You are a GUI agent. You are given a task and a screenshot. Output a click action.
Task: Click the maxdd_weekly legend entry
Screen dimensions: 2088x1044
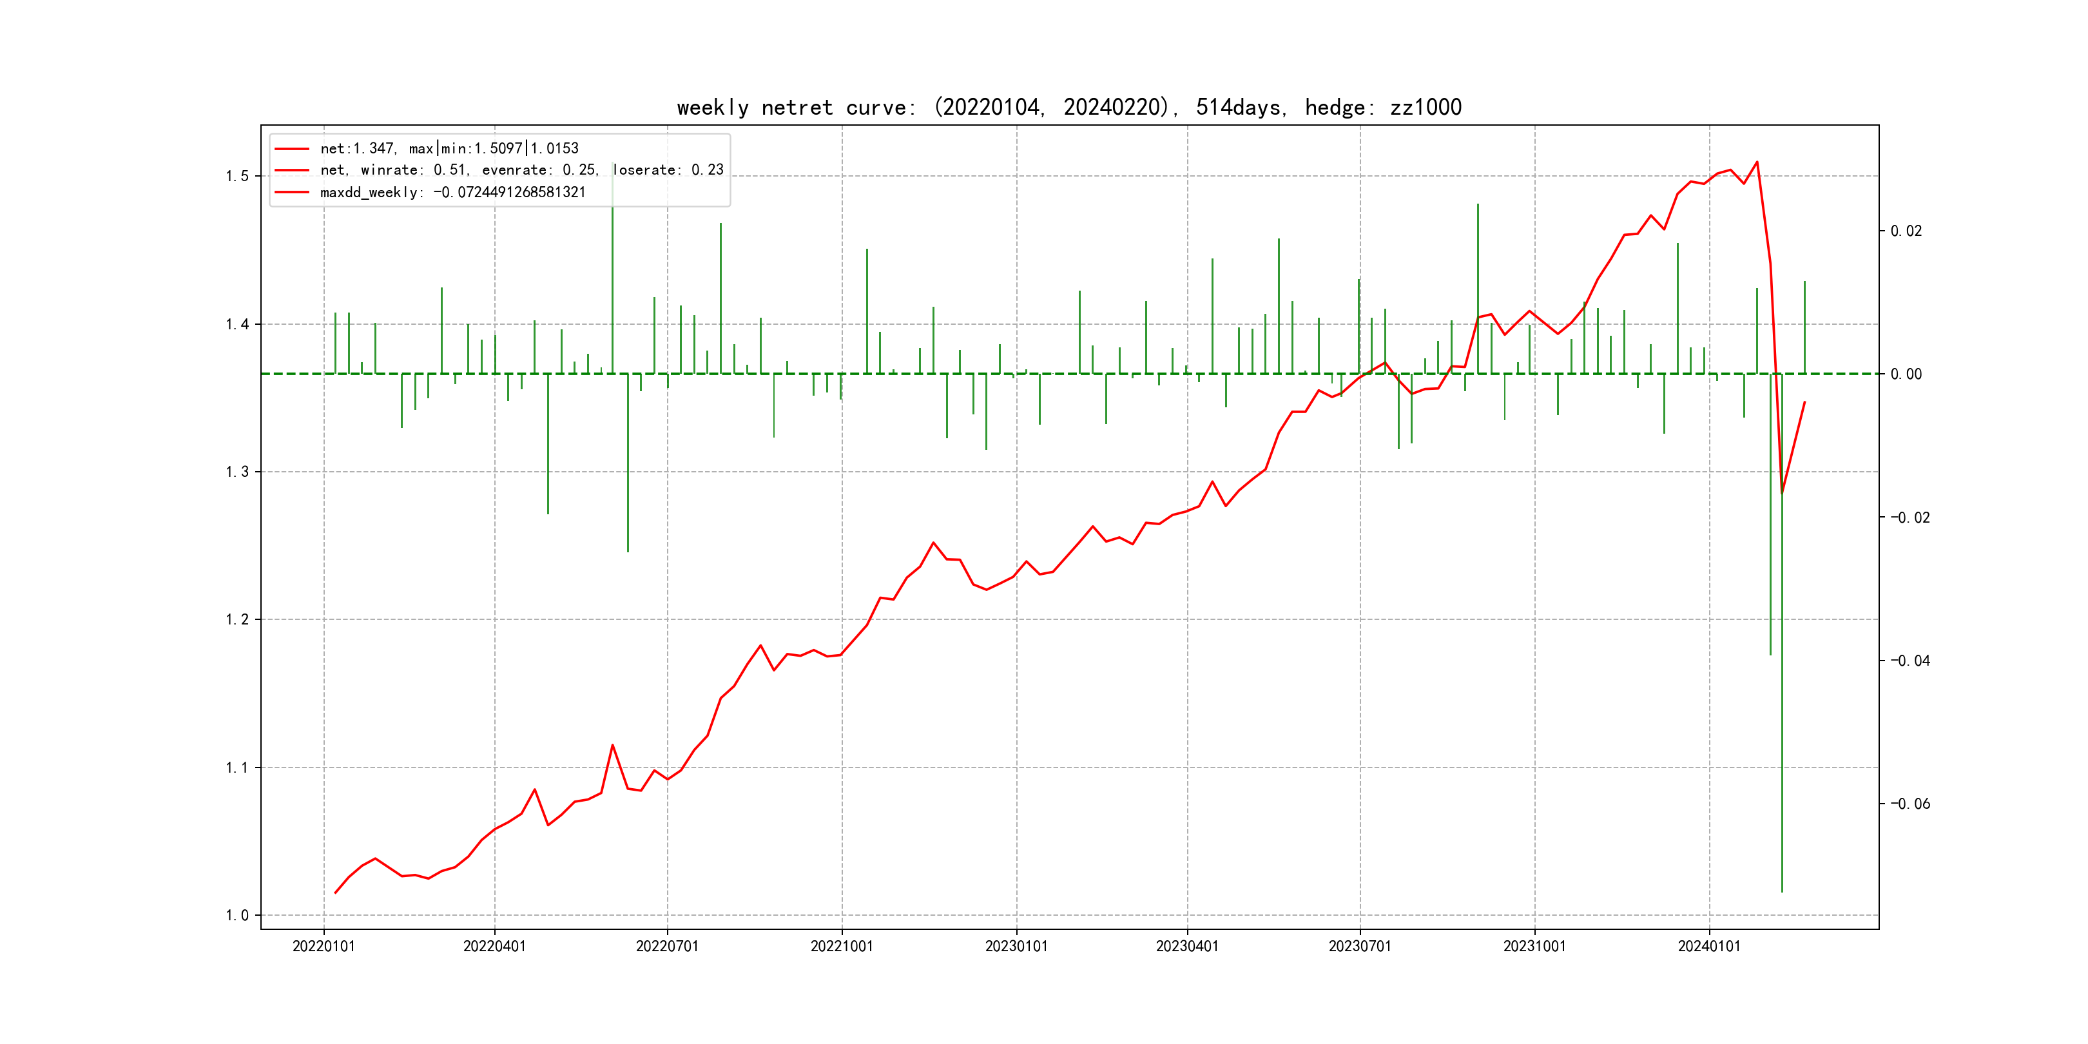452,192
